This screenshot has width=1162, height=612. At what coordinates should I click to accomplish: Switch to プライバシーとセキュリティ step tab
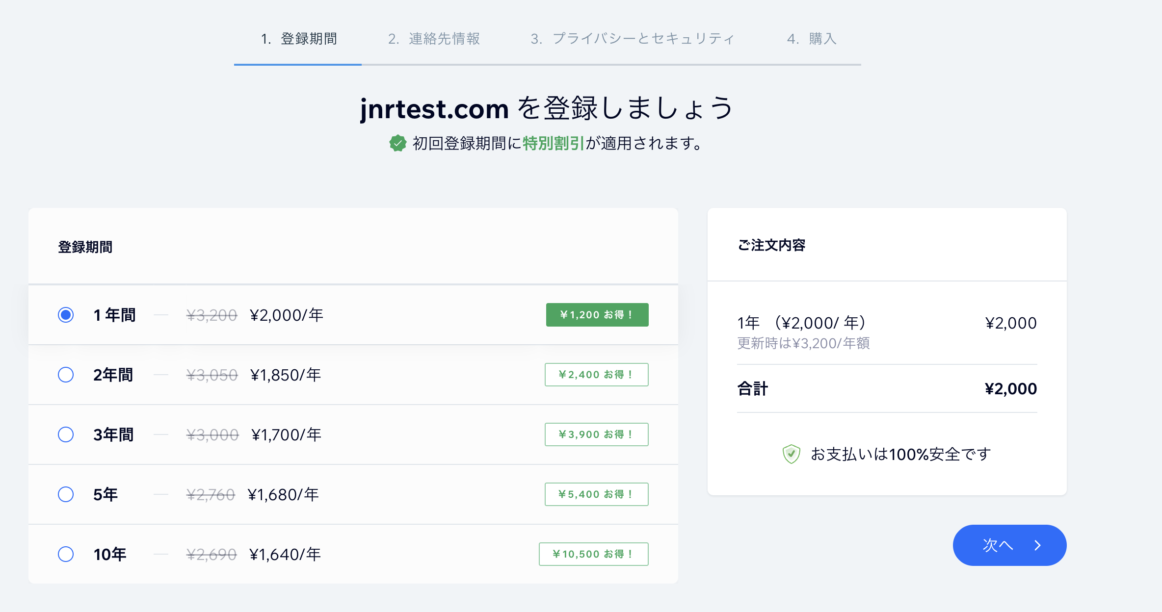pos(633,39)
